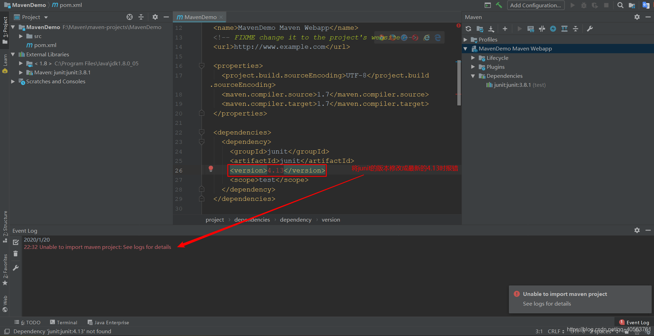The width and height of the screenshot is (654, 336).
Task: Expand the src folder
Action: [21, 36]
